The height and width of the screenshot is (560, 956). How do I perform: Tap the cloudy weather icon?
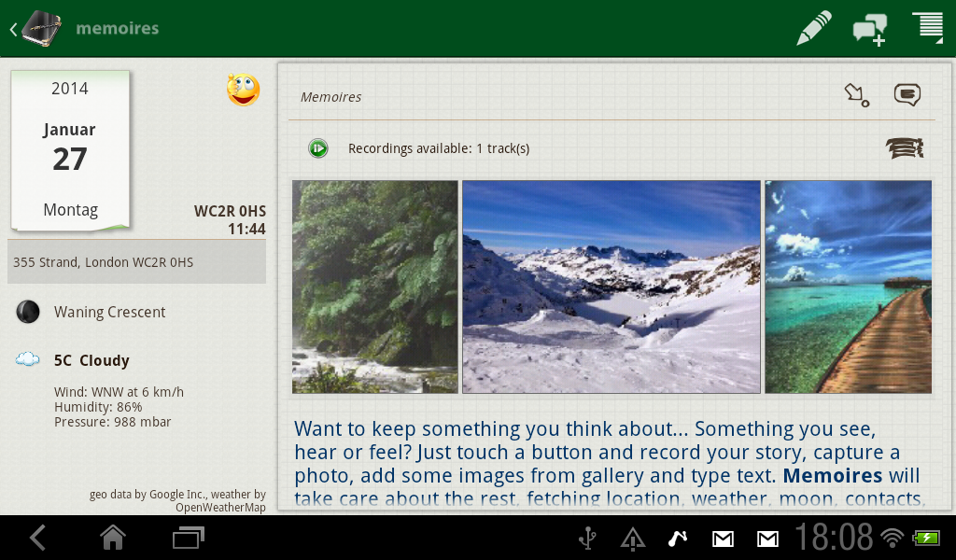(28, 360)
